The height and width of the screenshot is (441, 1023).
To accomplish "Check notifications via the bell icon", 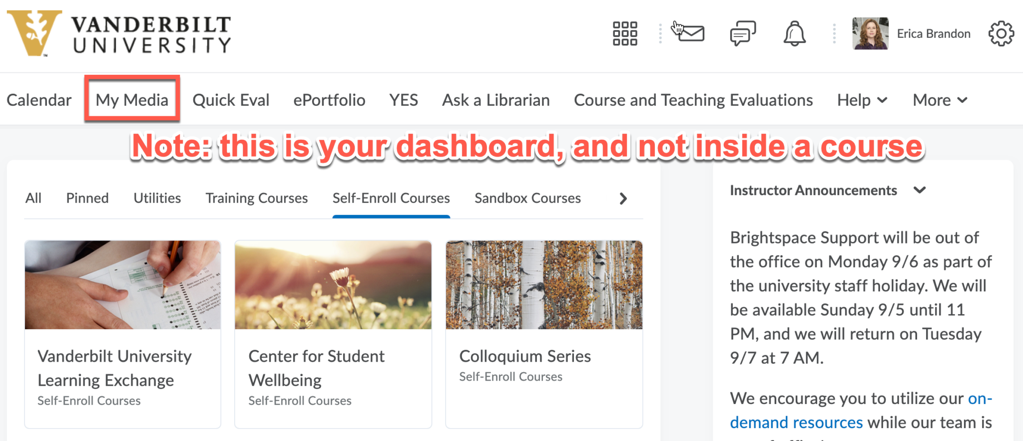I will pos(794,33).
